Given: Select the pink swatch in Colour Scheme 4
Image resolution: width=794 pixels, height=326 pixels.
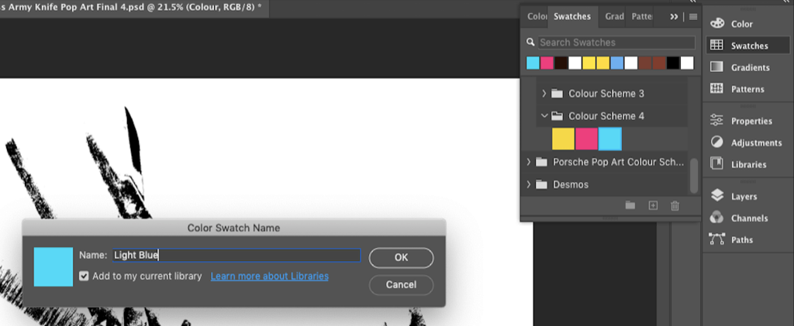Looking at the screenshot, I should (586, 139).
